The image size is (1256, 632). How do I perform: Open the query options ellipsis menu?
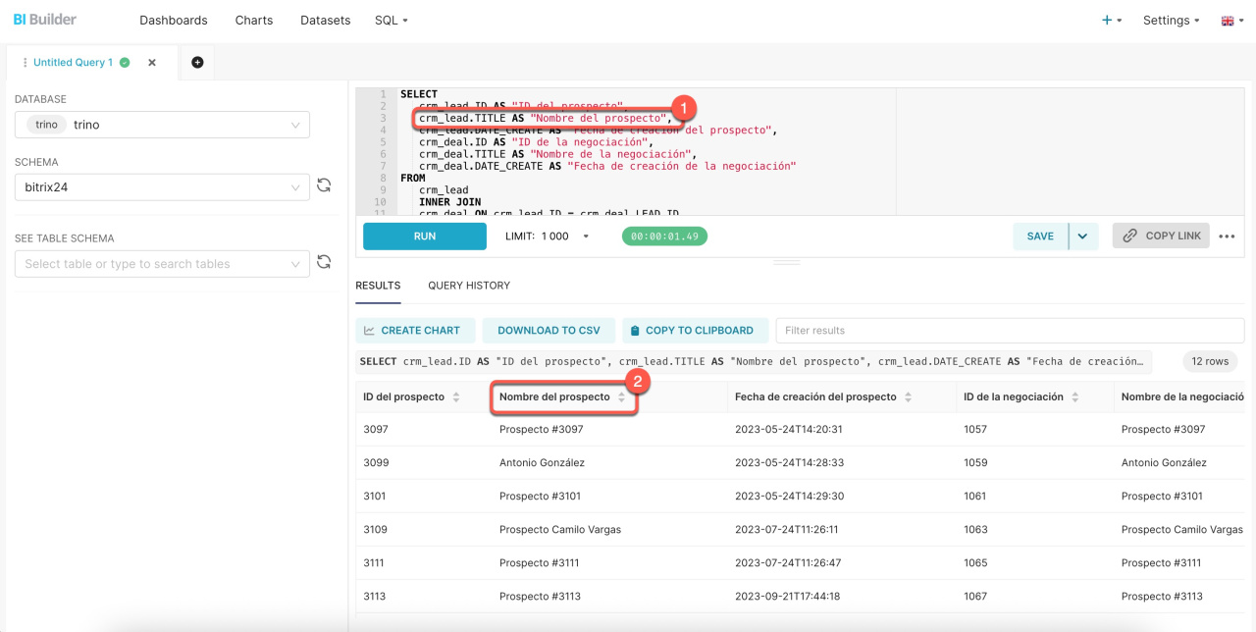(1227, 237)
